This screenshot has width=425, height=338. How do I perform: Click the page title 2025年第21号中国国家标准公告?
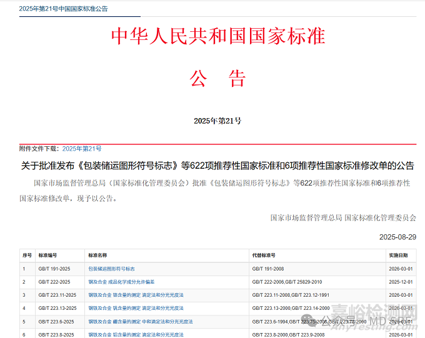click(63, 9)
